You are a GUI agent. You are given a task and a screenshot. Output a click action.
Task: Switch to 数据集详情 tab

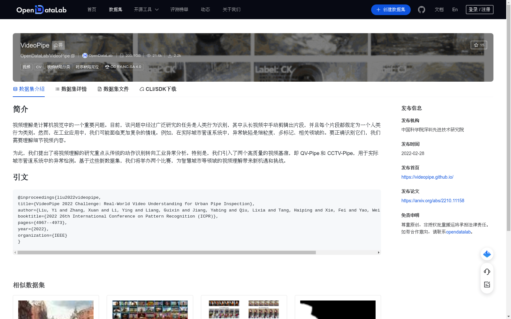coord(71,89)
